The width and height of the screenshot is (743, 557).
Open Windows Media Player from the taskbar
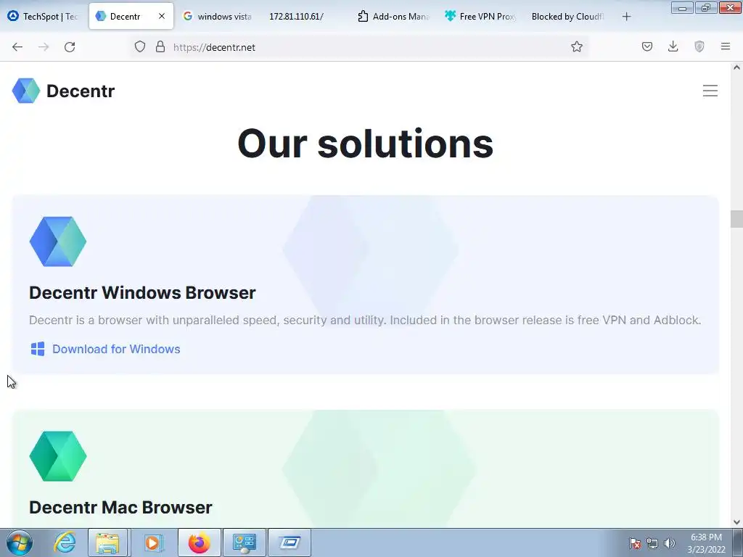[152, 542]
